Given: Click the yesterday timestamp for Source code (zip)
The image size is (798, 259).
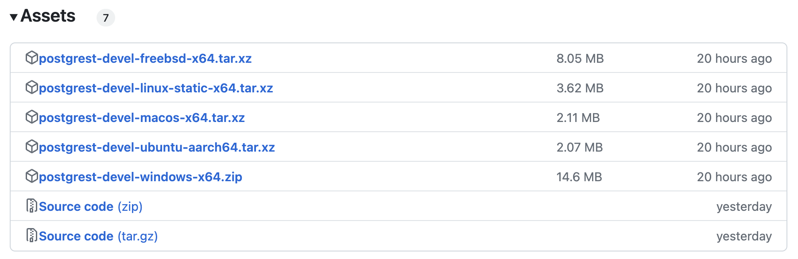Looking at the screenshot, I should pos(744,206).
